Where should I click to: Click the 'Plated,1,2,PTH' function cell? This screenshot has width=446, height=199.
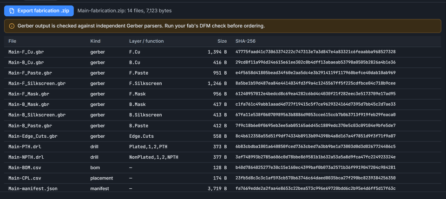148,147
